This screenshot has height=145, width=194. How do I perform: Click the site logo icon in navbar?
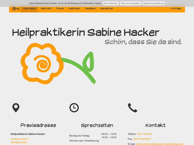(x=15, y=9)
